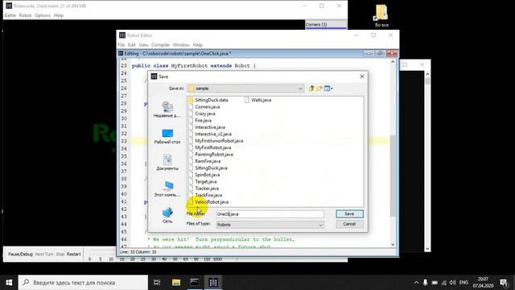Click Next Turn in Robocode window

pyautogui.click(x=44, y=255)
